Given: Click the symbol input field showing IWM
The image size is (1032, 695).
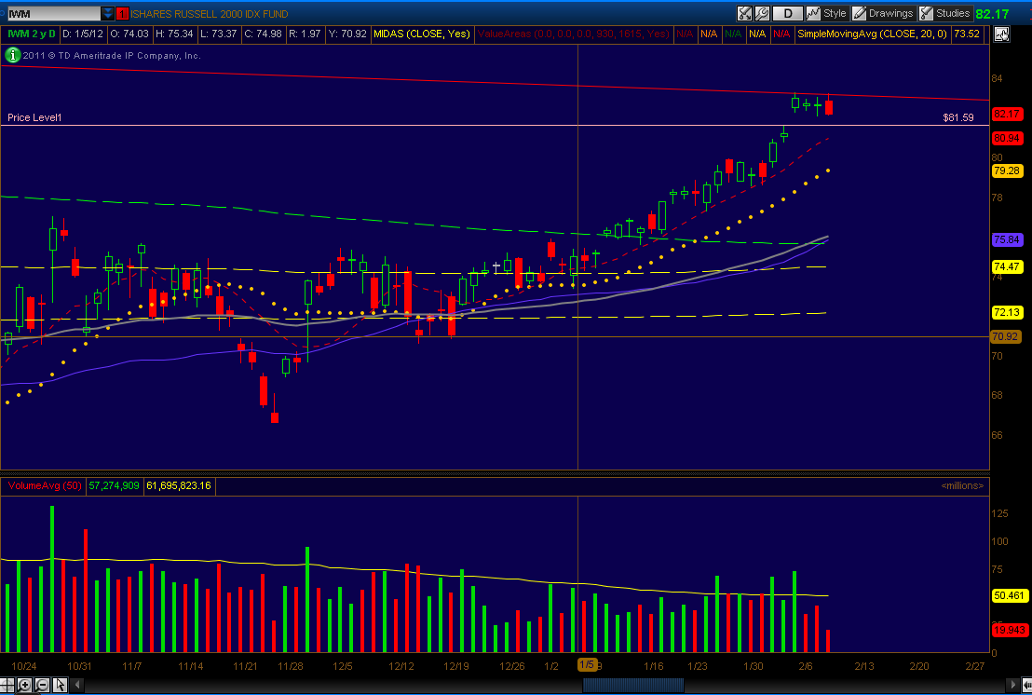Looking at the screenshot, I should point(53,13).
